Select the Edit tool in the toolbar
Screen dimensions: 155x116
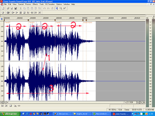click(57, 8)
